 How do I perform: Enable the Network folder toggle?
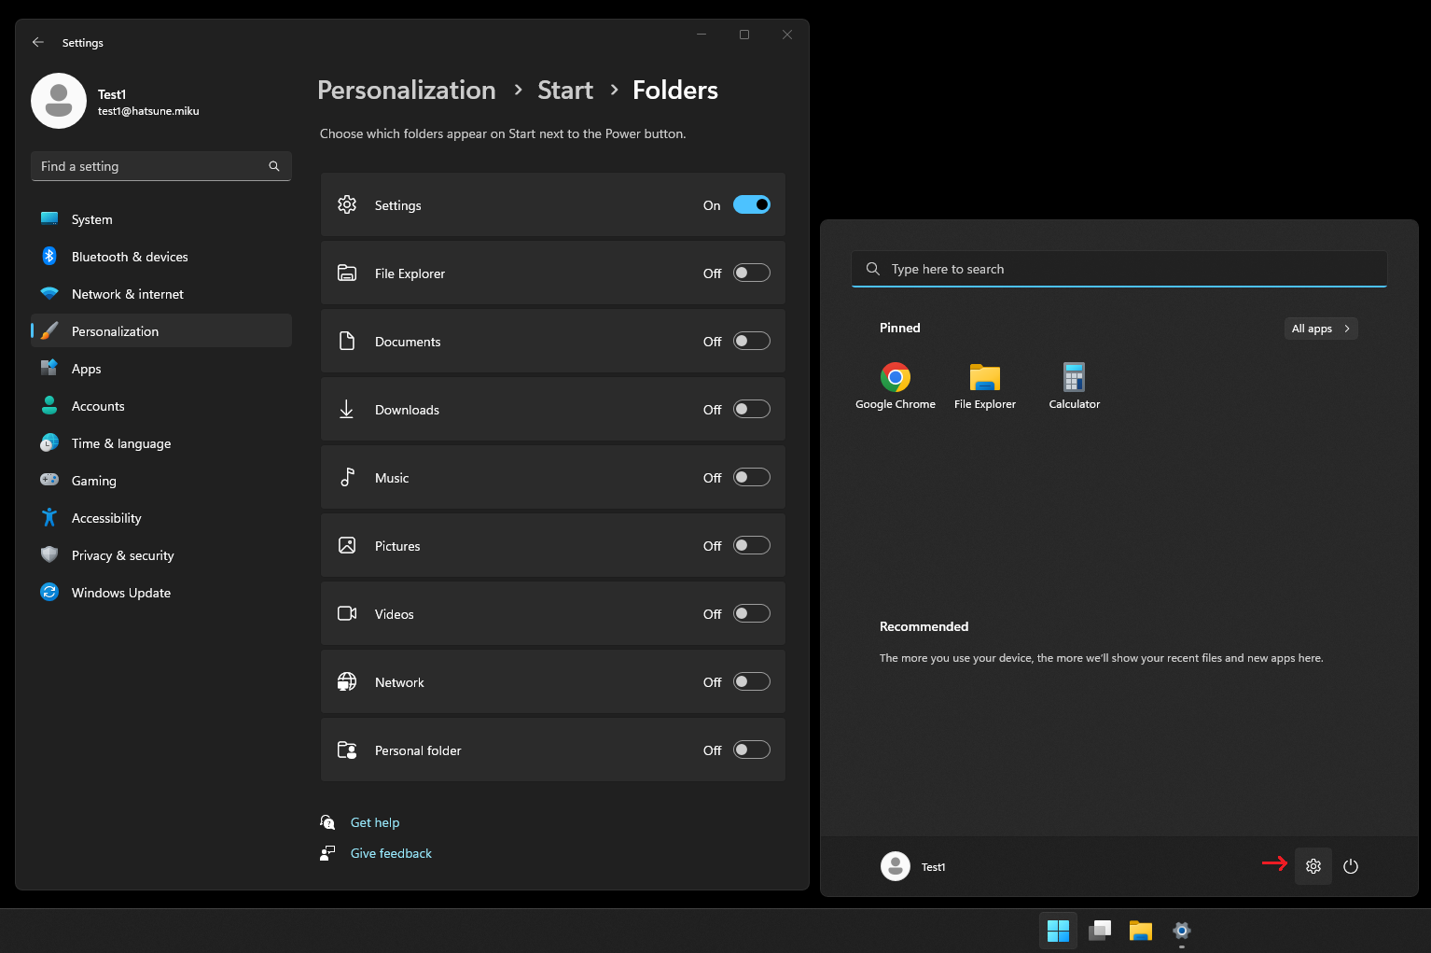point(752,681)
